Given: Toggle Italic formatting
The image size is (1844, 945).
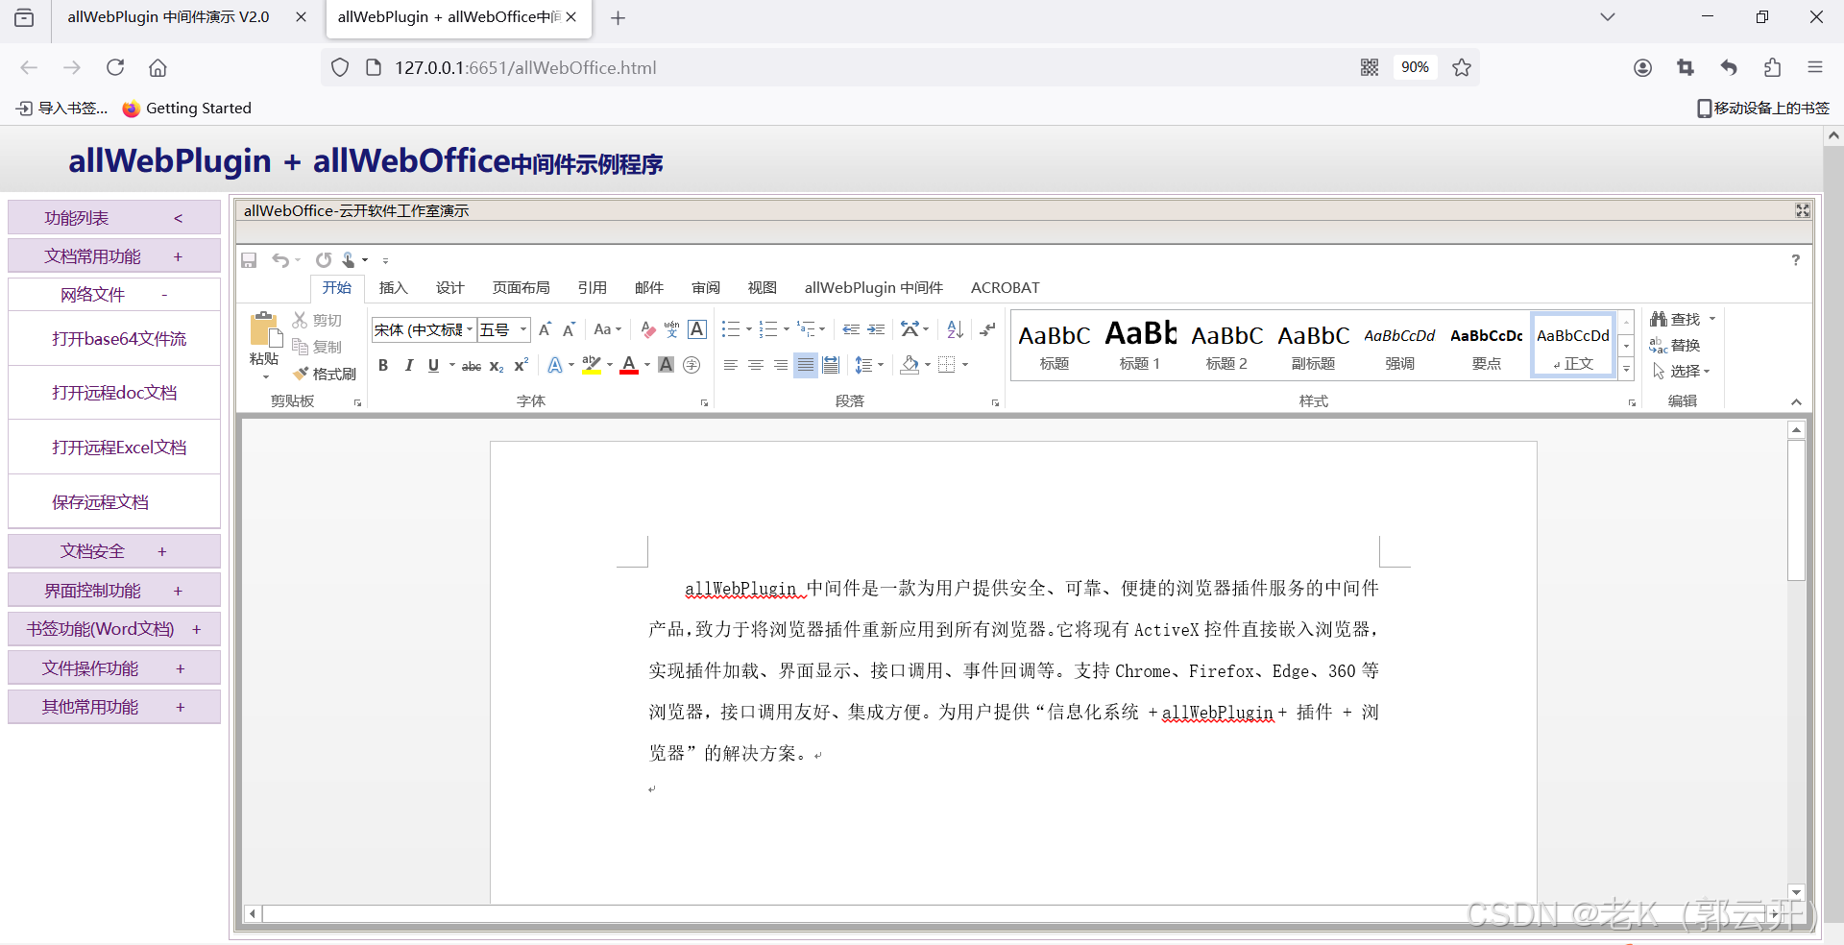Looking at the screenshot, I should [408, 365].
